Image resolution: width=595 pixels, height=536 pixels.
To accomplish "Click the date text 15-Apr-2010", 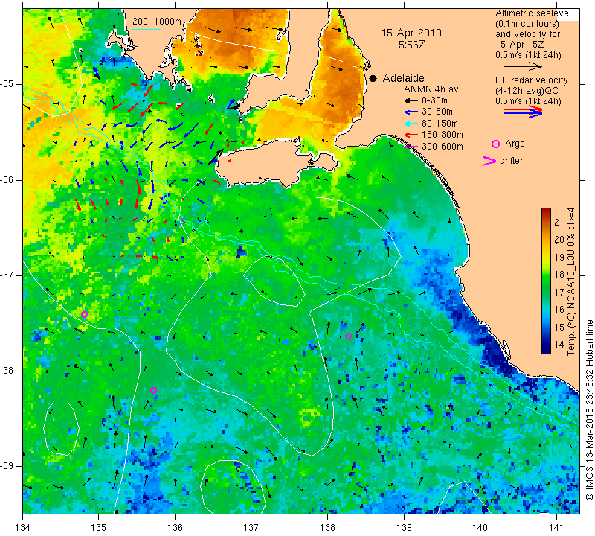I will pos(411,33).
